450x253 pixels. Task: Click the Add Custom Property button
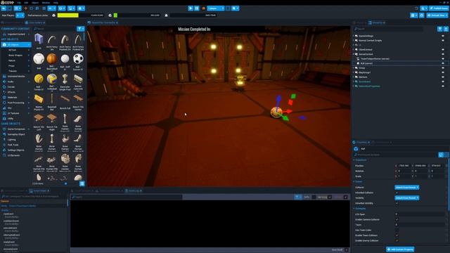coord(400,249)
